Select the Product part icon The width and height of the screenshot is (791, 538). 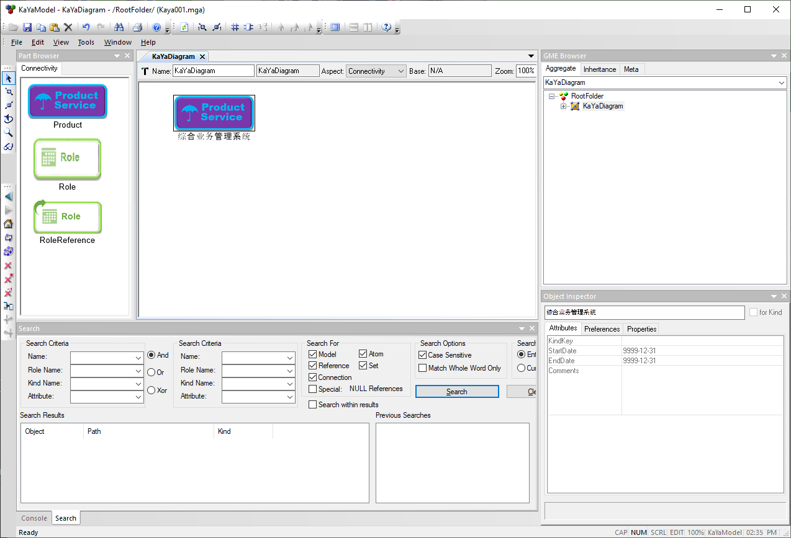pos(68,102)
